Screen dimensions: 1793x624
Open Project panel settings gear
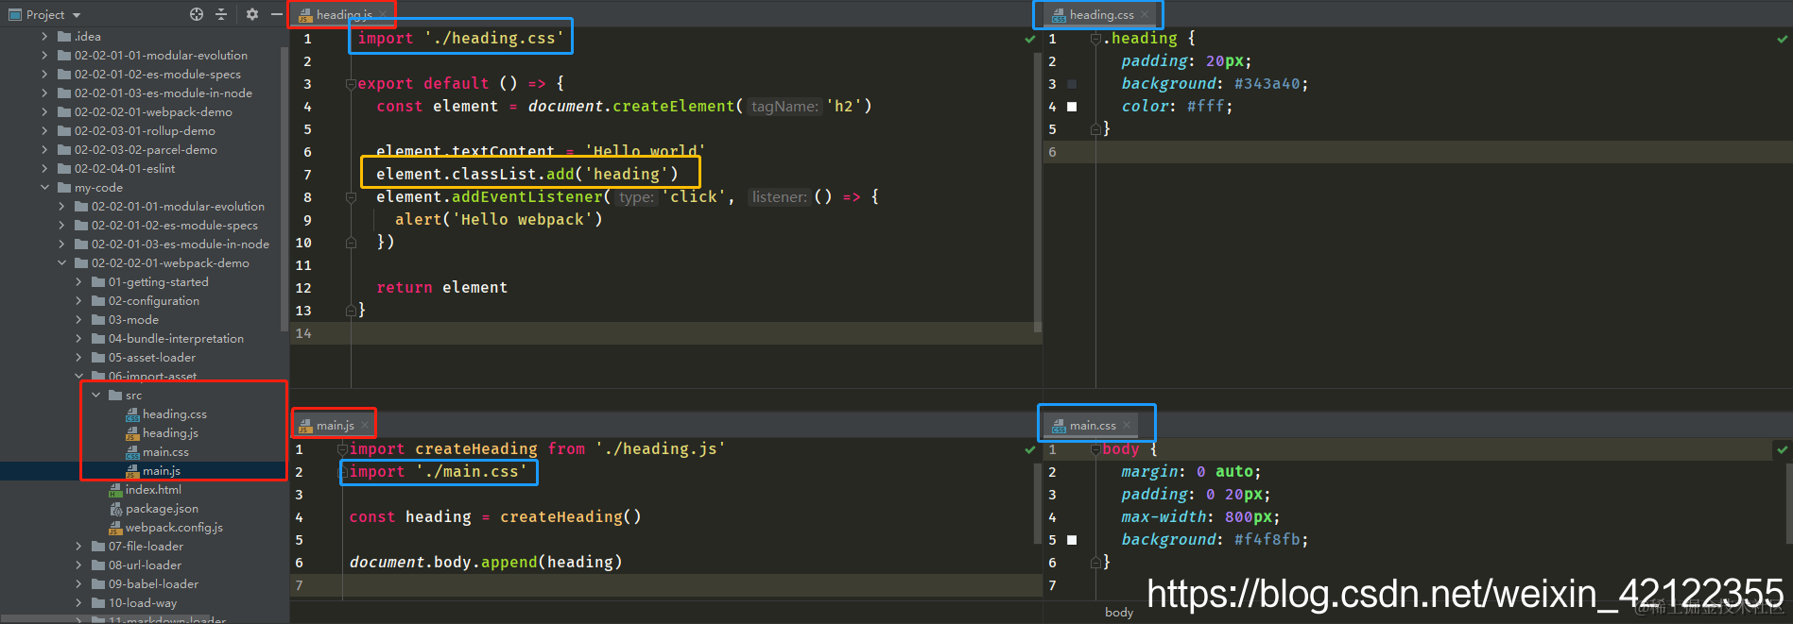coord(251,14)
